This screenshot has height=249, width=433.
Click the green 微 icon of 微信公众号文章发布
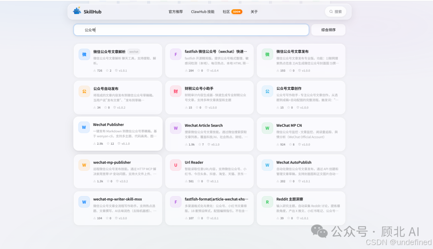click(267, 55)
